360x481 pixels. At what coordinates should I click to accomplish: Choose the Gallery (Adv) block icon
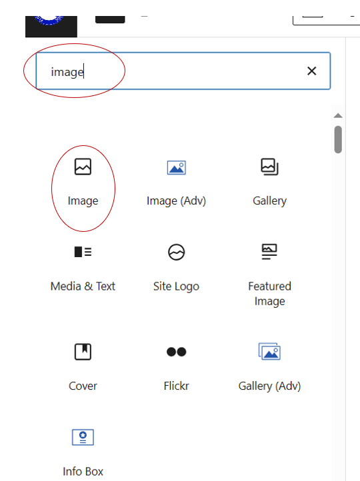[x=269, y=352]
